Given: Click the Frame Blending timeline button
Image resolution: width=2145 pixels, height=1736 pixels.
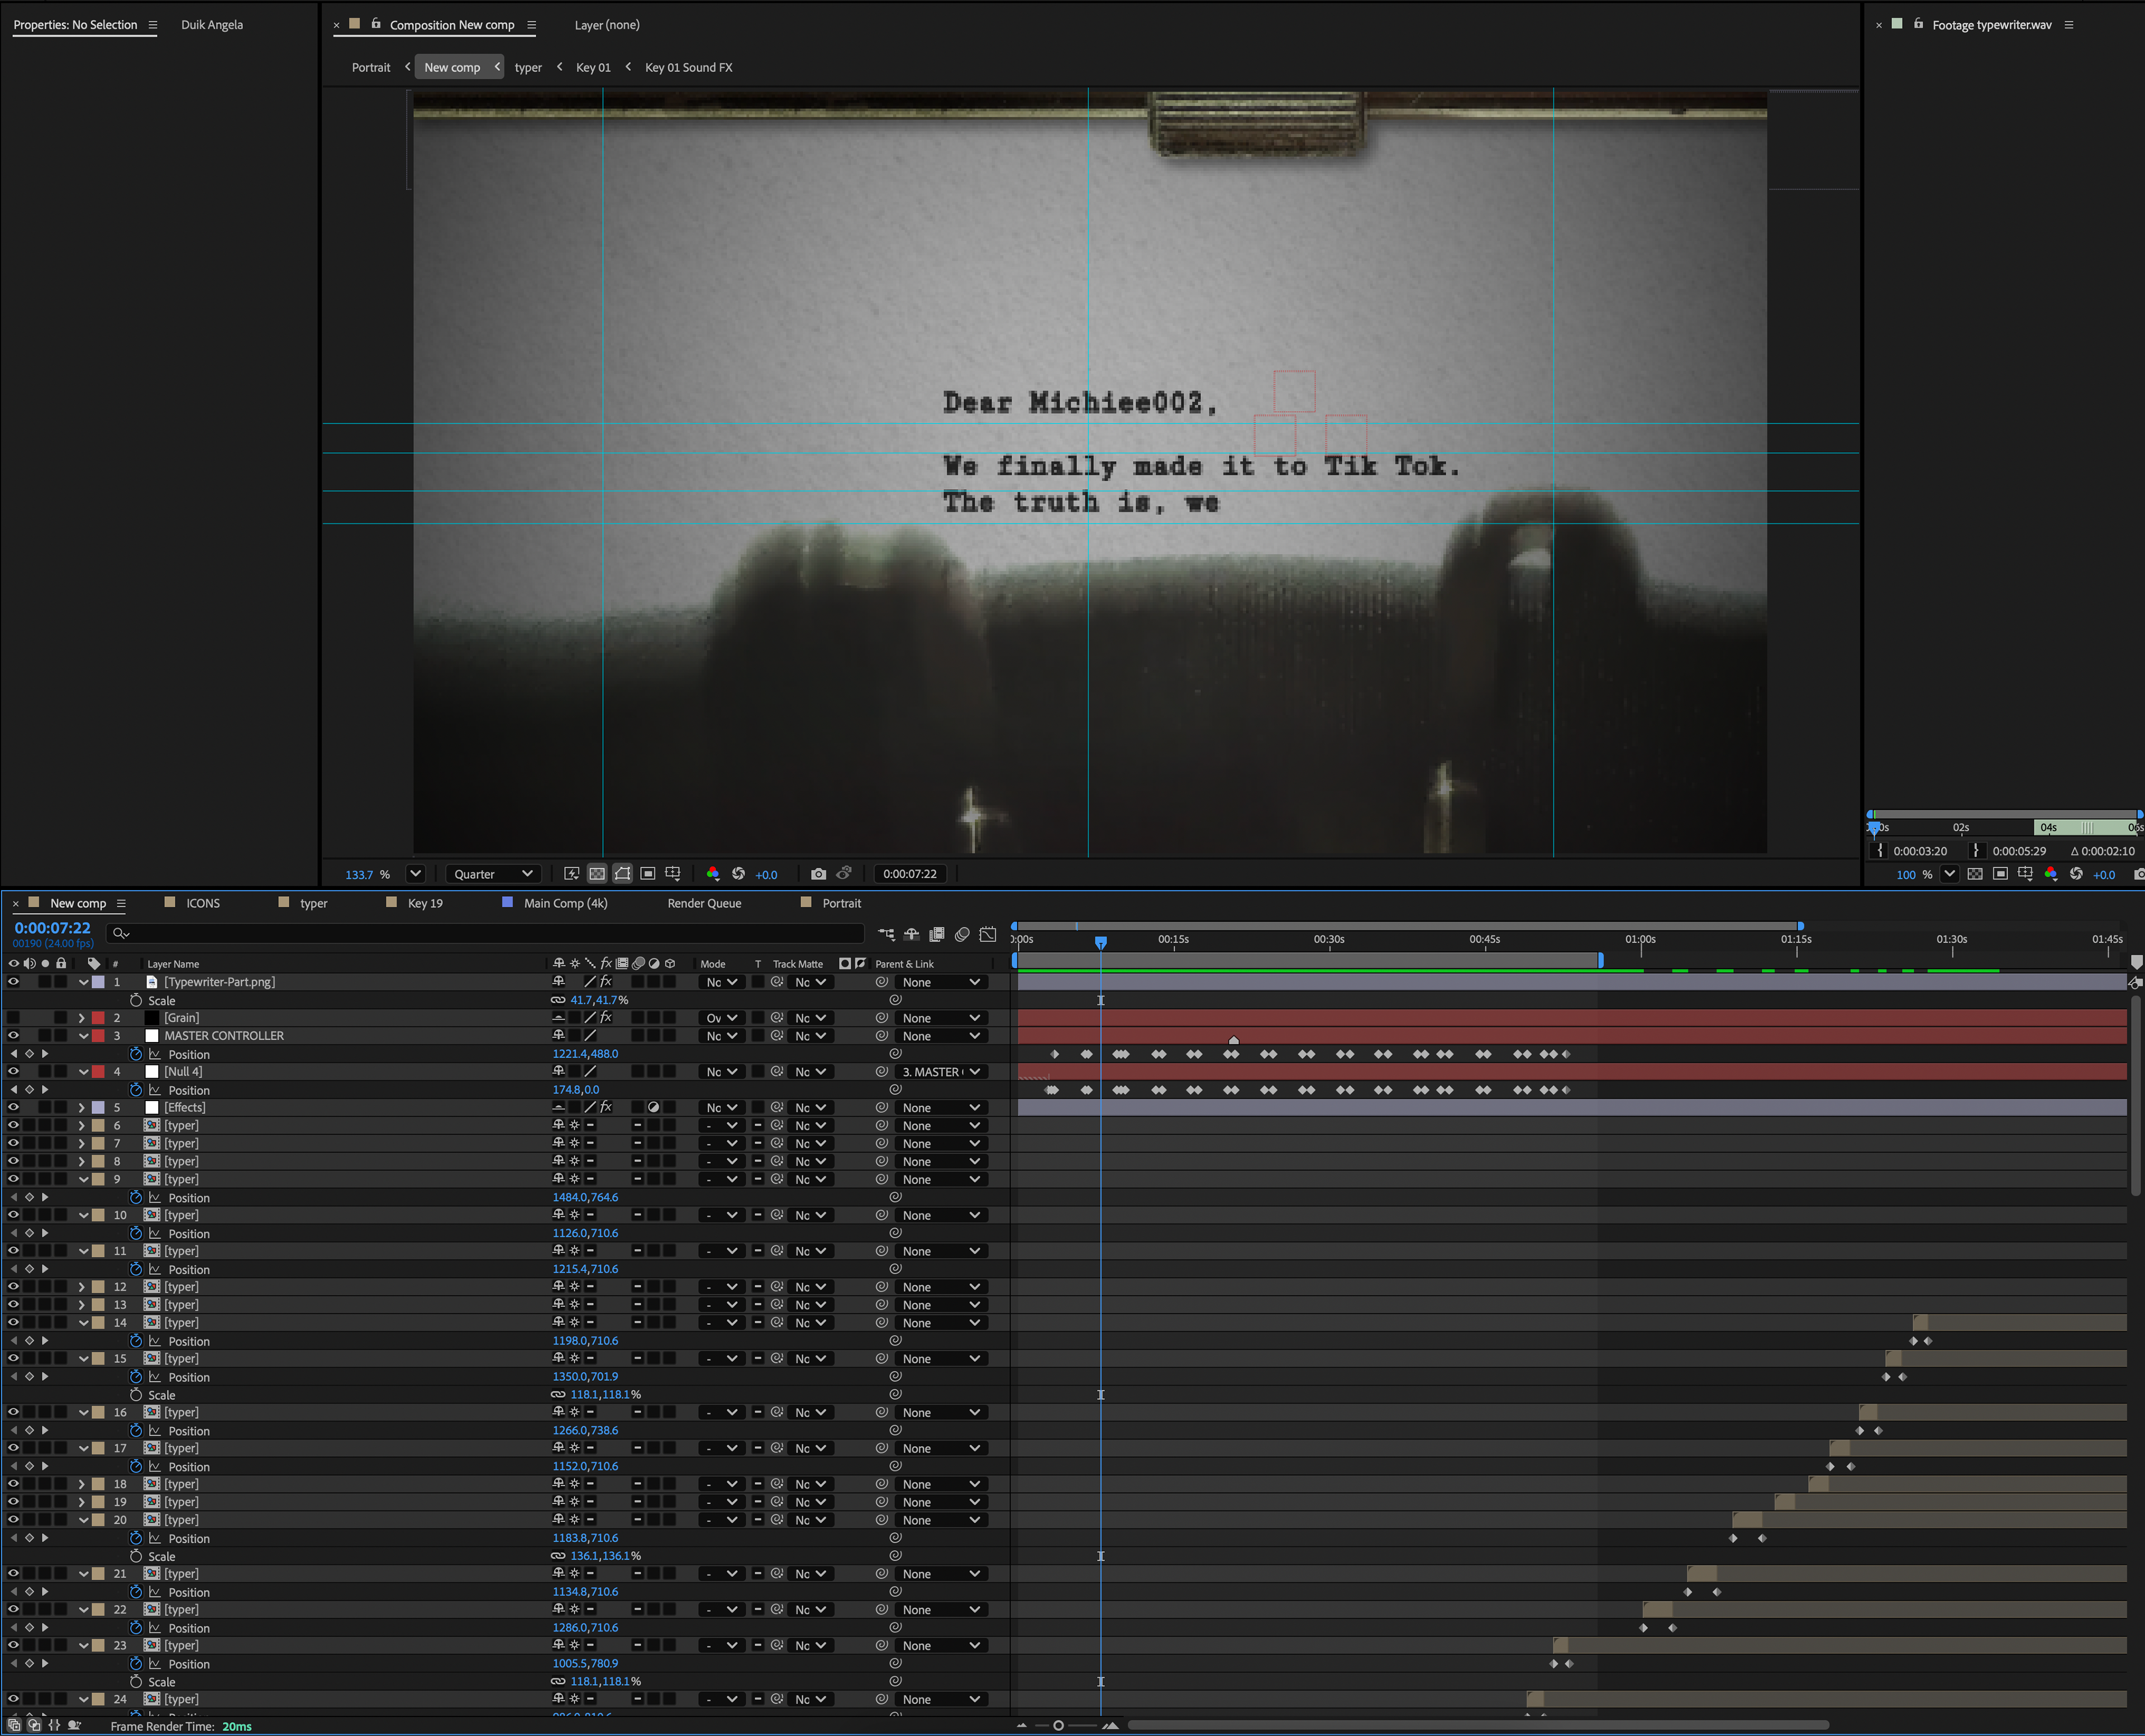Looking at the screenshot, I should click(x=936, y=935).
